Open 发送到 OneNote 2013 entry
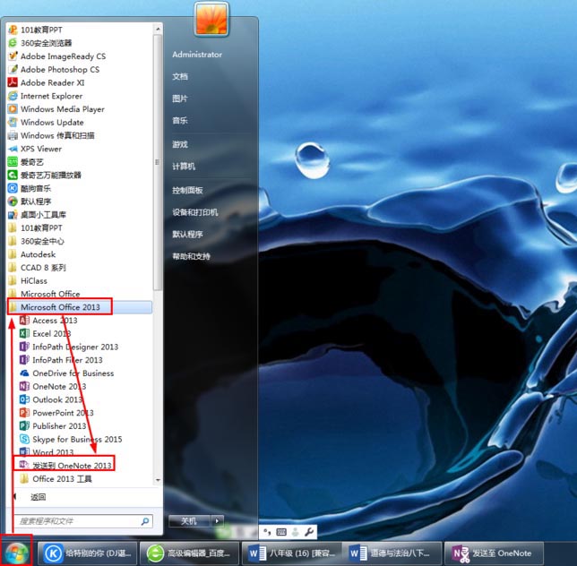 (64, 465)
